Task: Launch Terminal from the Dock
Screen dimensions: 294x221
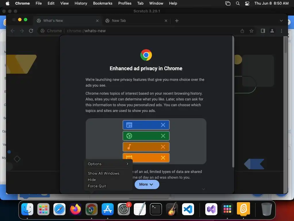Action: click(156, 209)
